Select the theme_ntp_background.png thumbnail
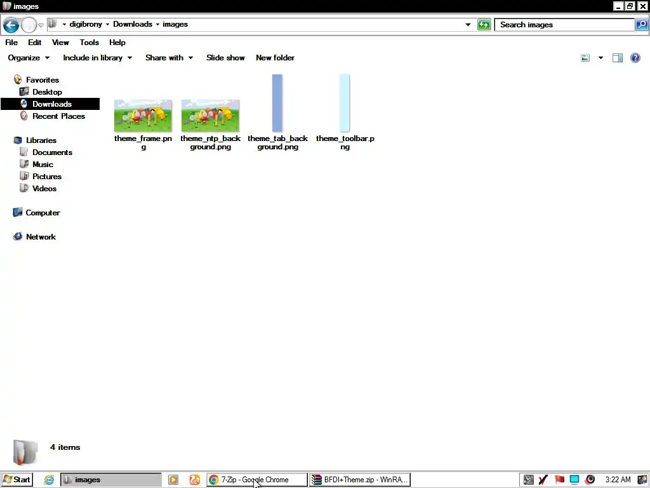Viewport: 650px width, 488px height. (210, 116)
